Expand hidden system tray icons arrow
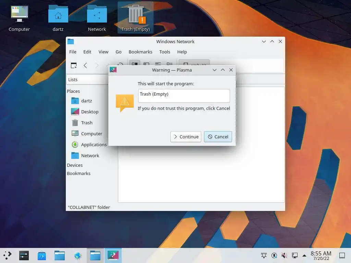 pos(304,255)
